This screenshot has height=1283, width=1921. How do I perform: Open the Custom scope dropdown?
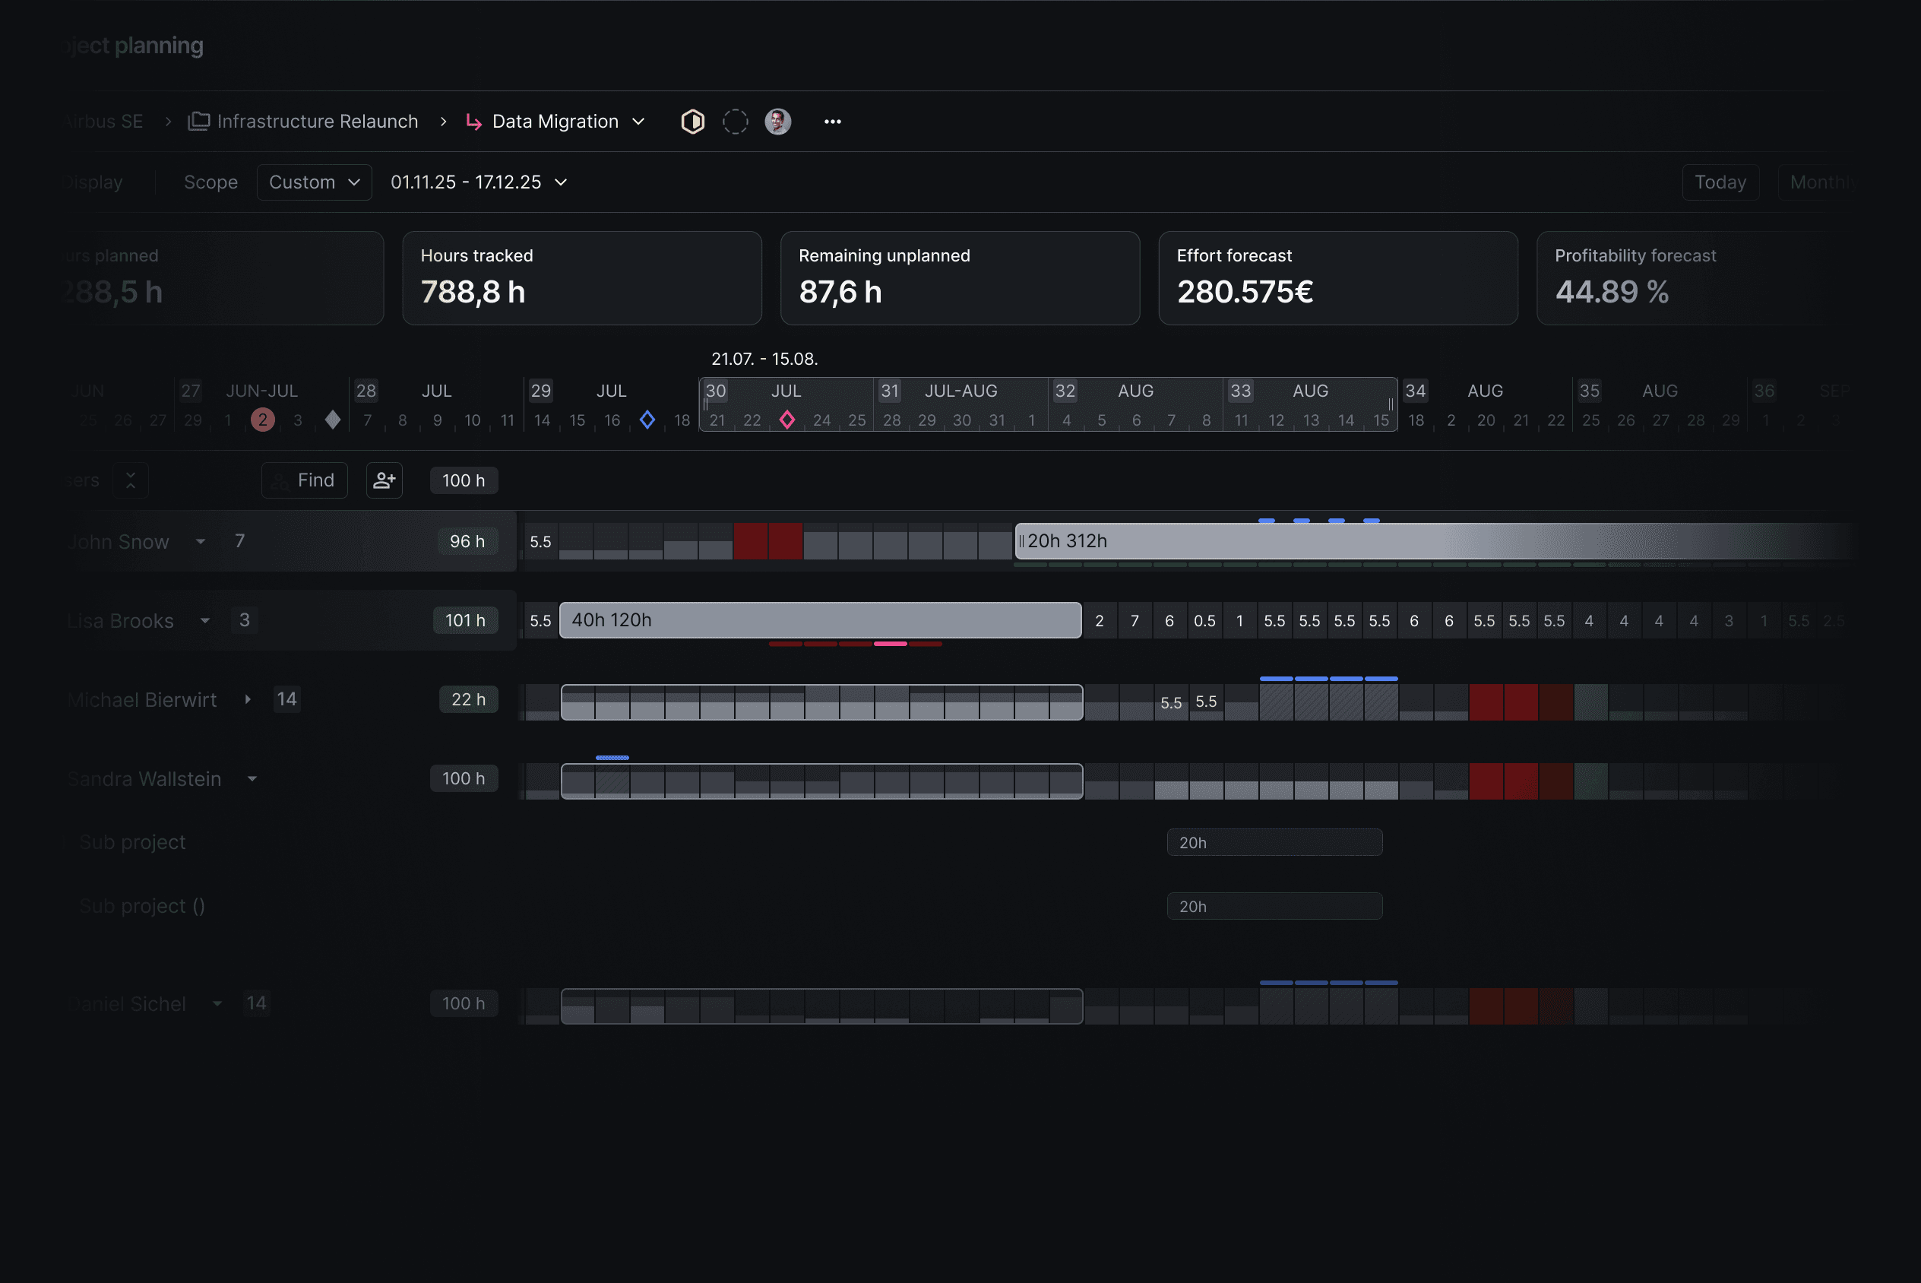point(314,182)
